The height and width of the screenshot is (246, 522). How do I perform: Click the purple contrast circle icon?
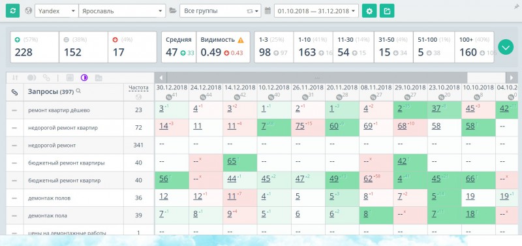[x=84, y=78]
